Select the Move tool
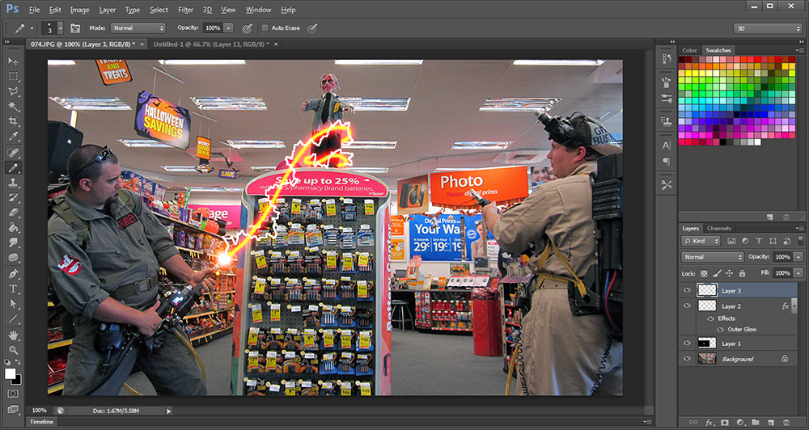 pos(13,61)
